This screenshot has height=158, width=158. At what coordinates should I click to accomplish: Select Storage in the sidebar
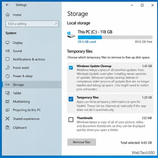click(32, 85)
